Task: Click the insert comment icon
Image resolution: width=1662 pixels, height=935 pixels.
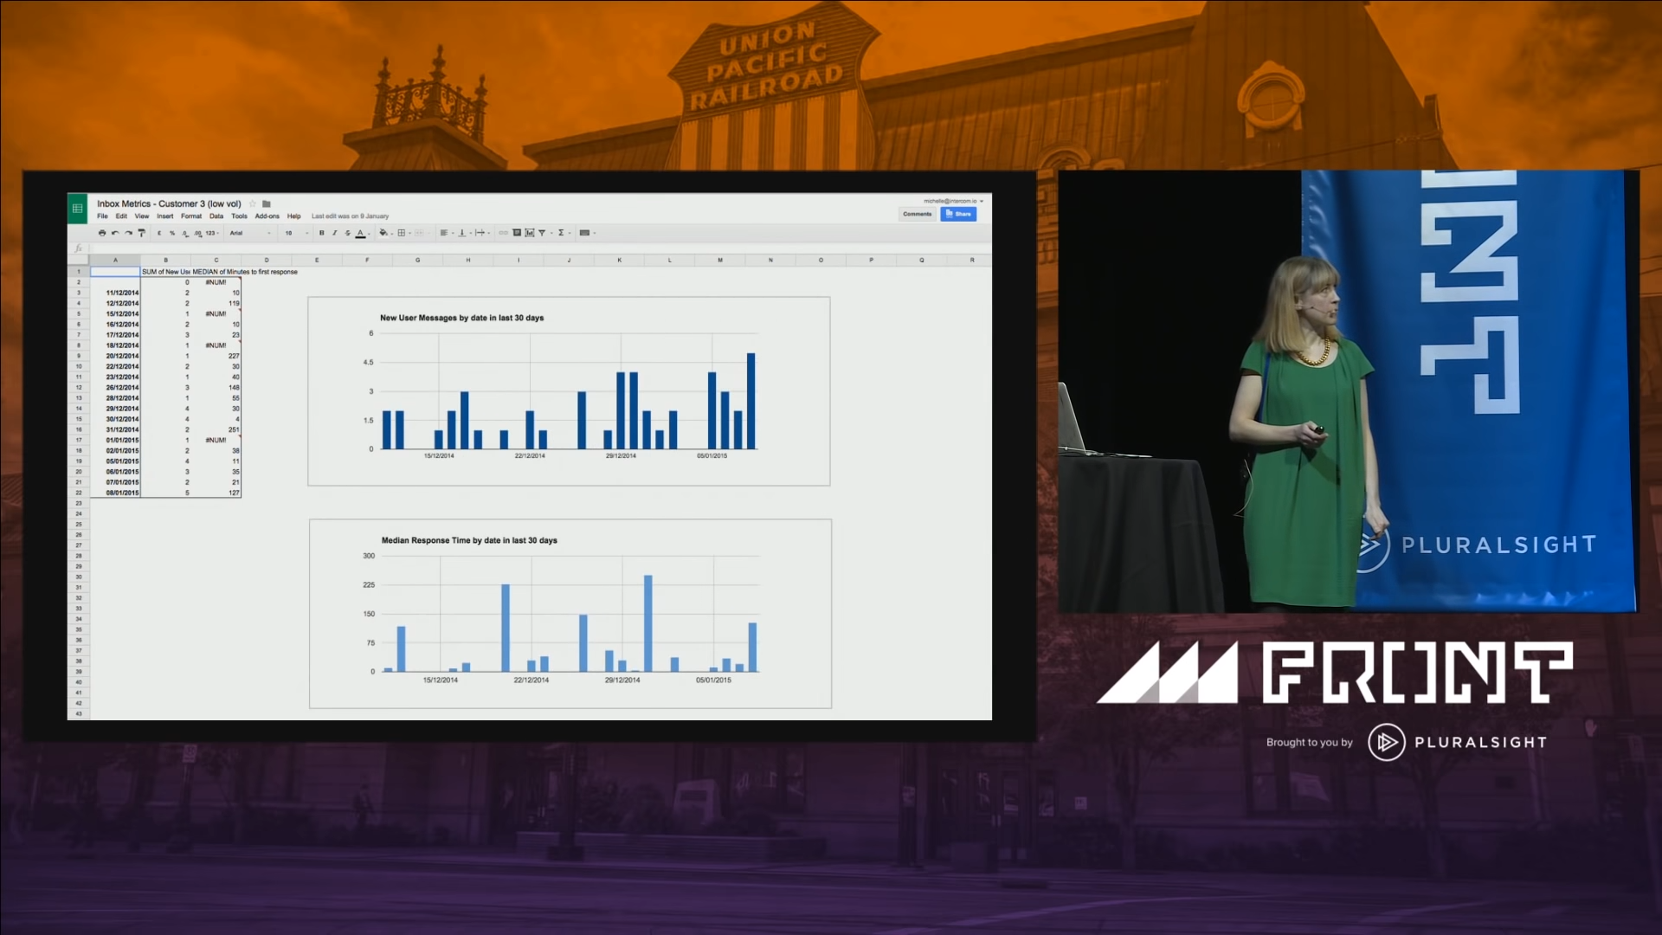Action: click(517, 233)
